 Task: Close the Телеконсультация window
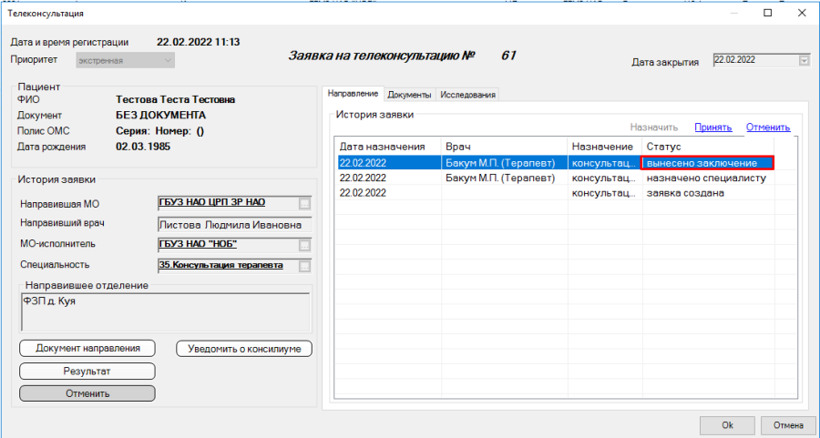[802, 13]
